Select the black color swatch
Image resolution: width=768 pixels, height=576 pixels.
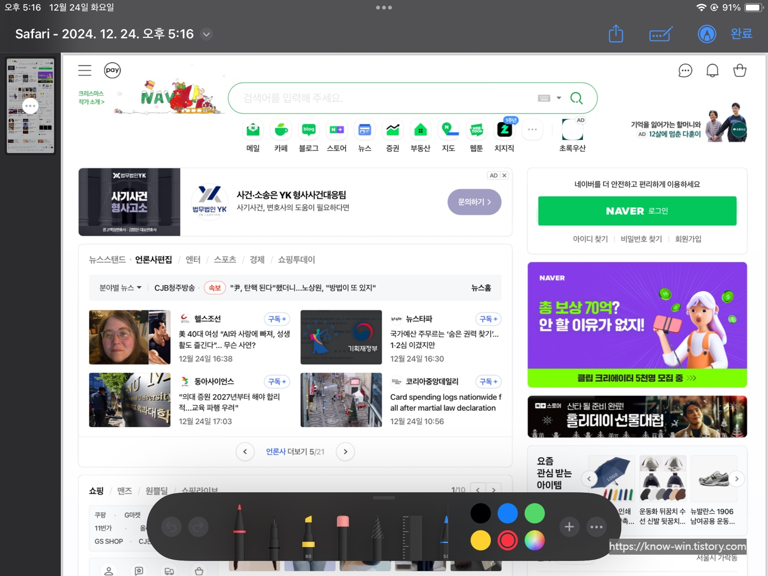tap(481, 513)
